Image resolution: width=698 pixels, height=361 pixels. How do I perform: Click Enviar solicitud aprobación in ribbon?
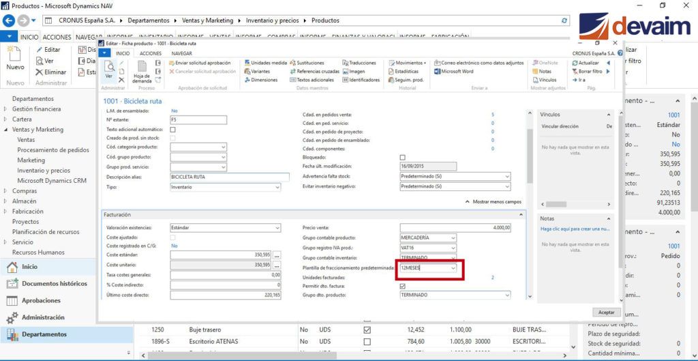coord(200,63)
